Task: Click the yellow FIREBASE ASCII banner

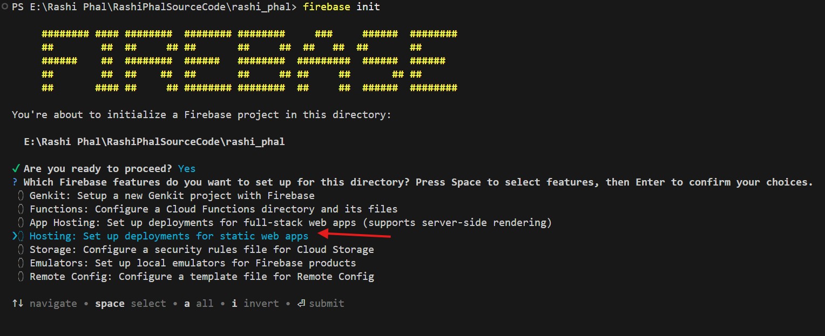Action: point(249,61)
